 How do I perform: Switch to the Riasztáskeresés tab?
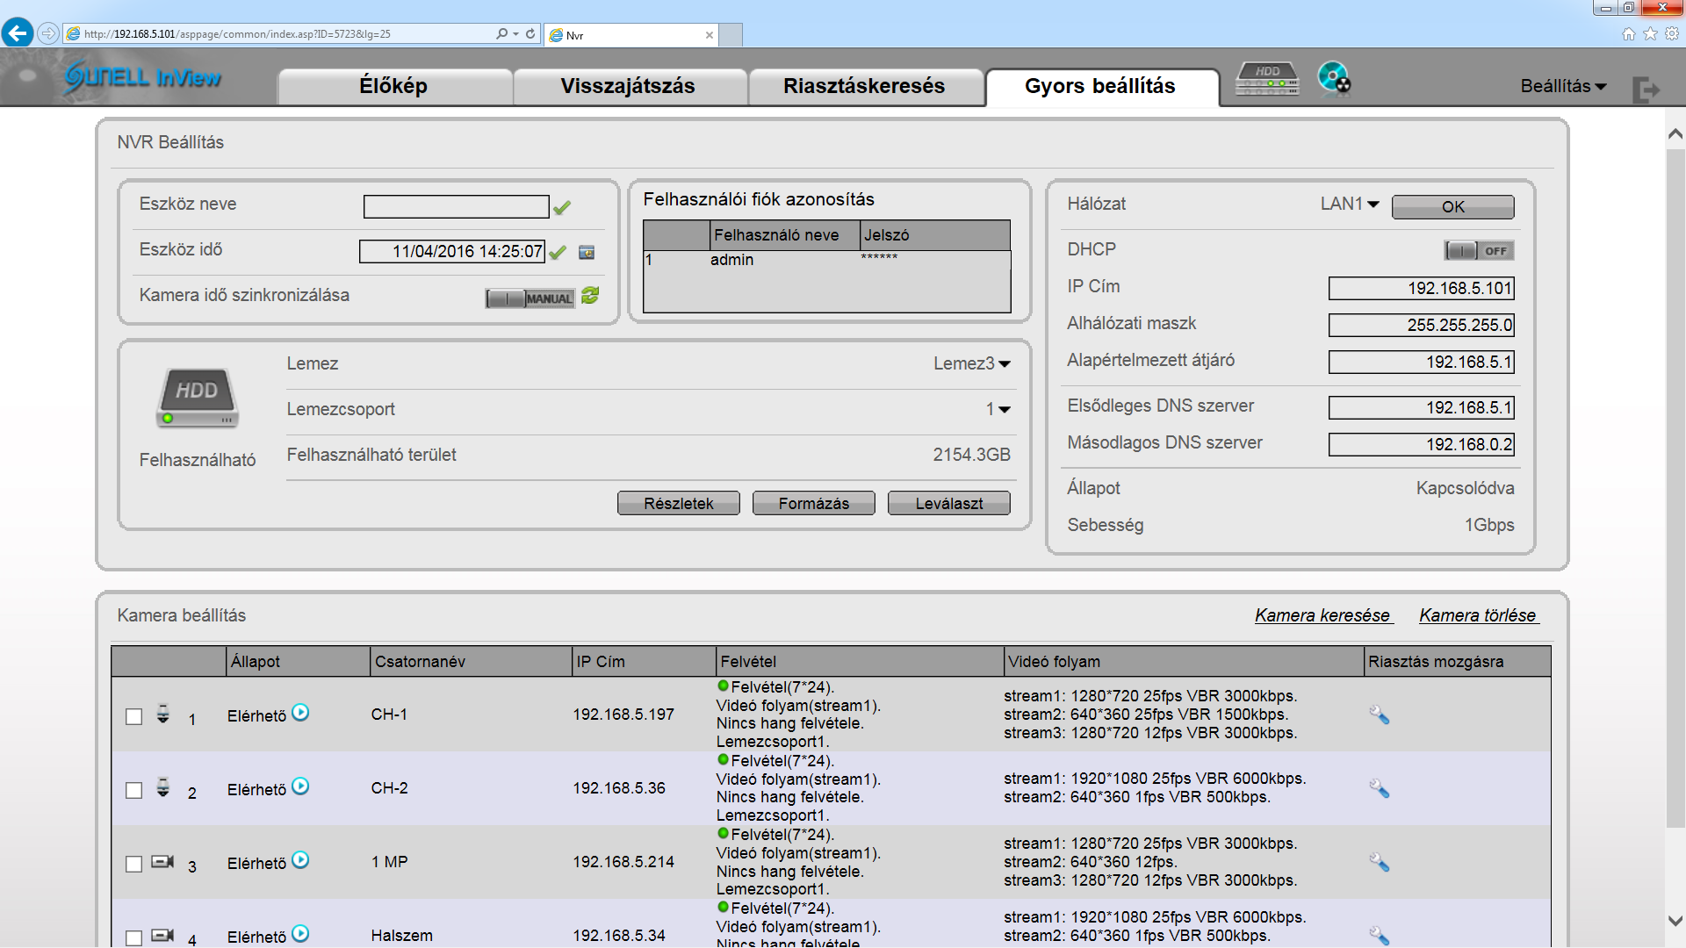[865, 86]
